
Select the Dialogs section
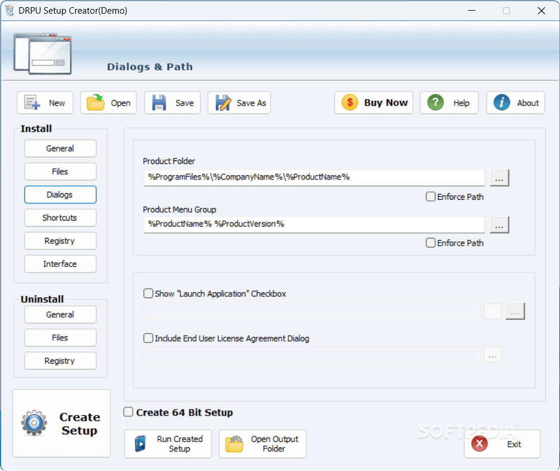coord(60,195)
